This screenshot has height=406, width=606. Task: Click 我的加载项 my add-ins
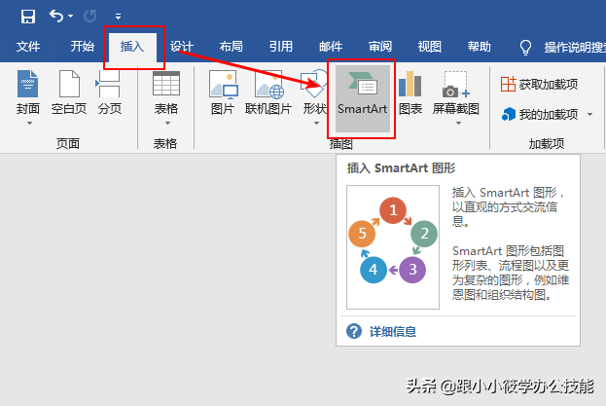point(540,115)
